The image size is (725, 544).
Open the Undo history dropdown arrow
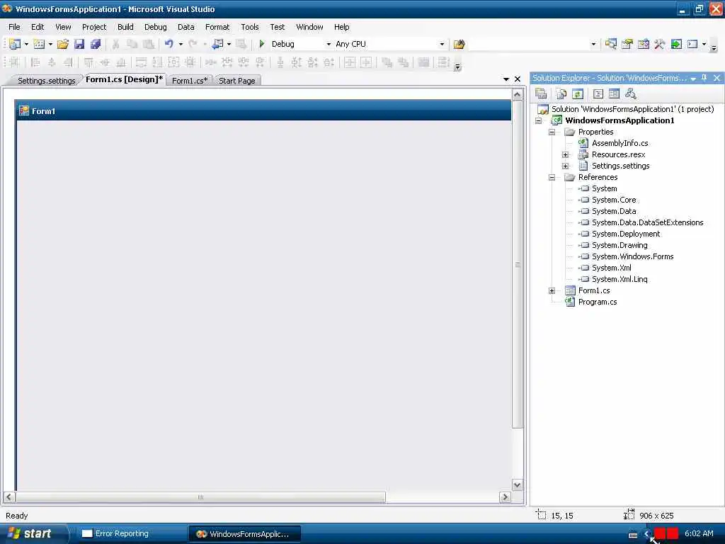point(181,44)
